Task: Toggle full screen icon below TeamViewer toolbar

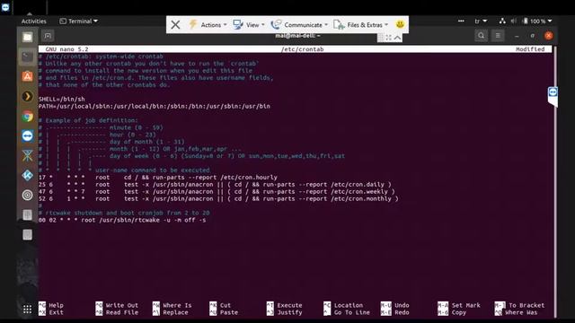Action: pyautogui.click(x=389, y=38)
